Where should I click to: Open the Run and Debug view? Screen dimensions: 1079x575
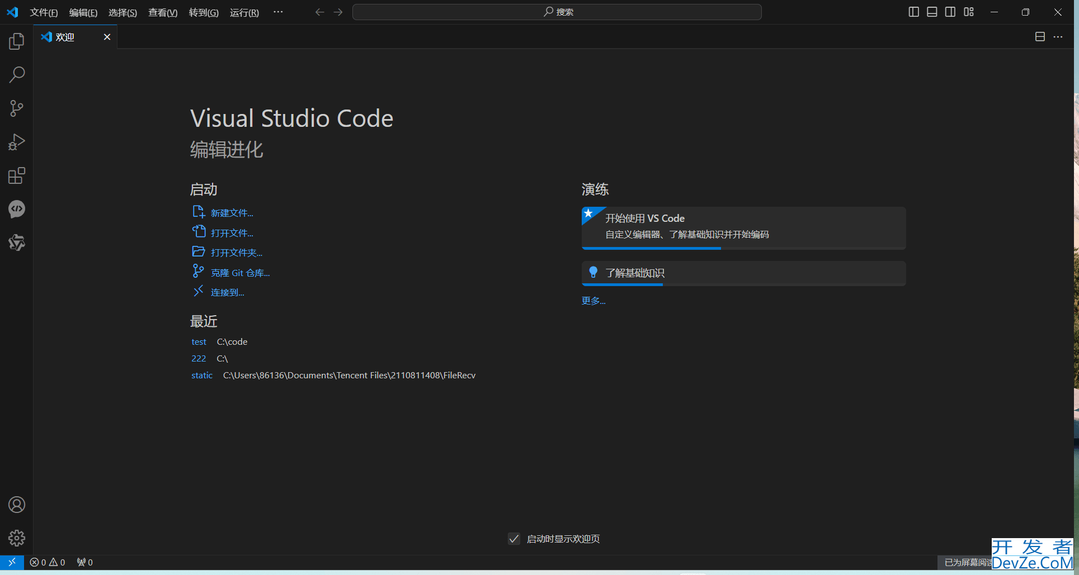click(17, 142)
